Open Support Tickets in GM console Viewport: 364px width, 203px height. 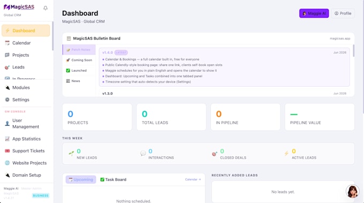tap(26, 151)
